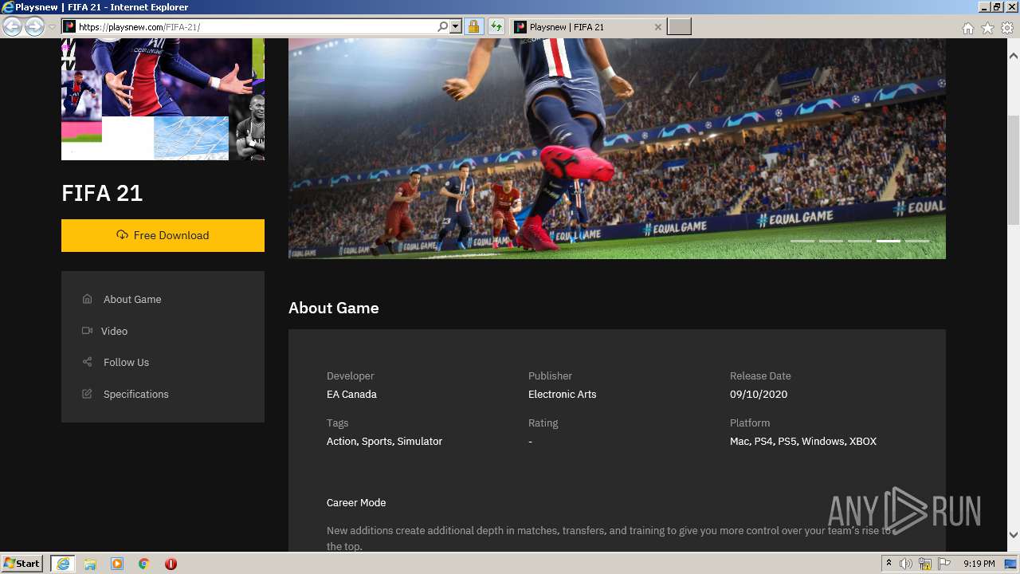Click the 9:19 PM clock
This screenshot has width=1020, height=574.
(979, 564)
